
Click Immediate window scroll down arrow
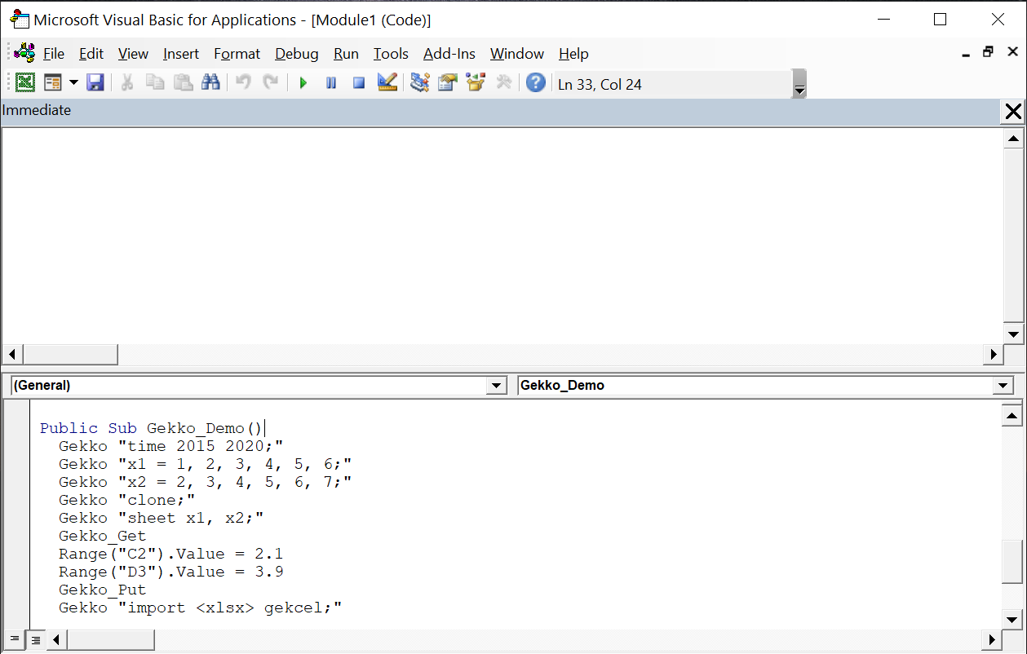point(1013,334)
